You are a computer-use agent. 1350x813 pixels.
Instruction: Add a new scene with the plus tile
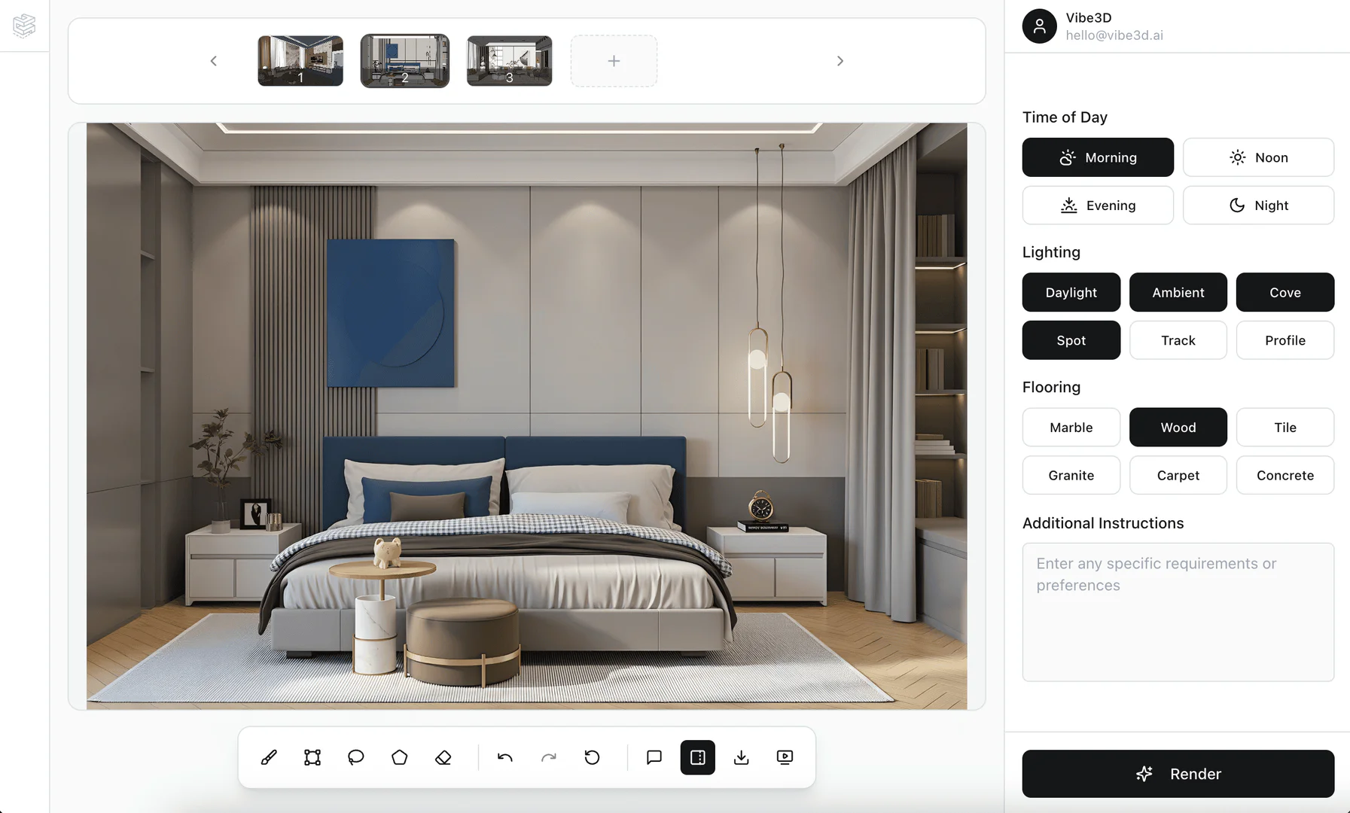pos(614,61)
